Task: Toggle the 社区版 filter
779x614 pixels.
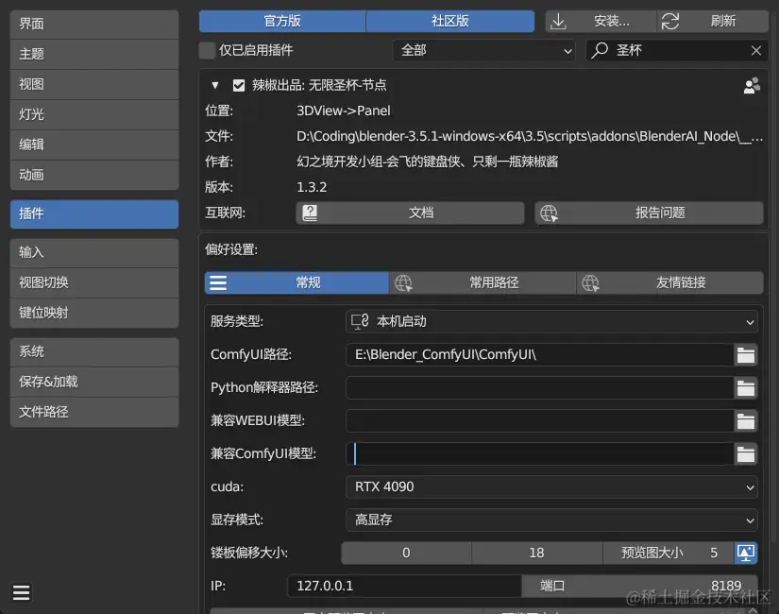Action: (x=450, y=22)
